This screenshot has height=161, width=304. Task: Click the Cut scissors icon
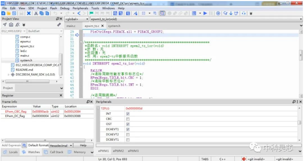(36, 13)
